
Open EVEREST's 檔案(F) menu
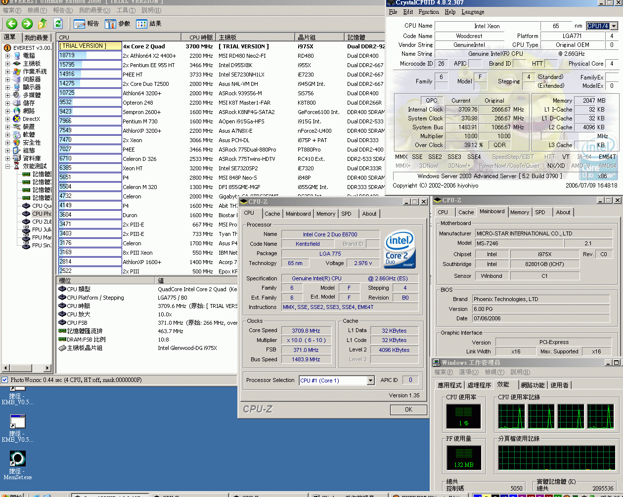12,10
